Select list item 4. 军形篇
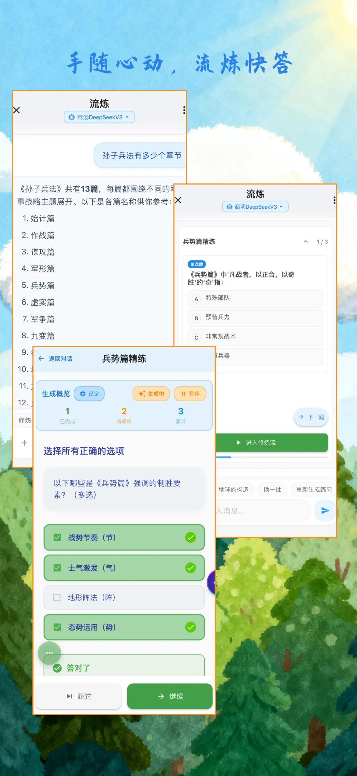 tap(38, 269)
